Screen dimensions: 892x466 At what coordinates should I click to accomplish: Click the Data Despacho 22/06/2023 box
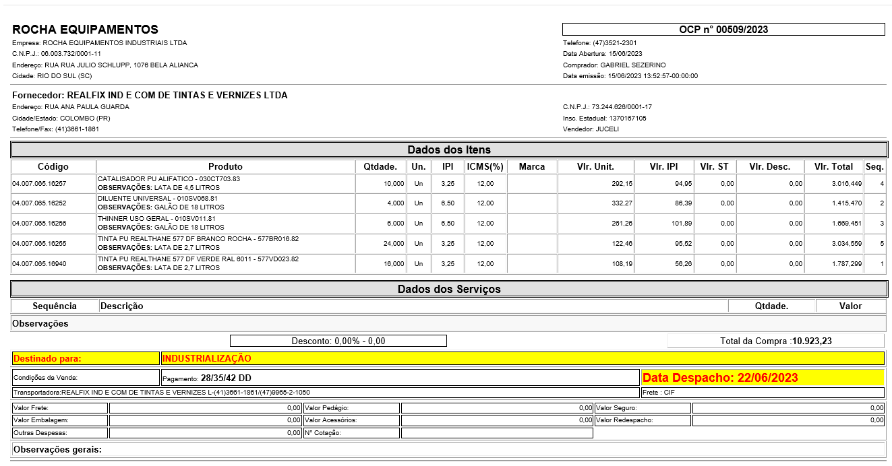[762, 378]
